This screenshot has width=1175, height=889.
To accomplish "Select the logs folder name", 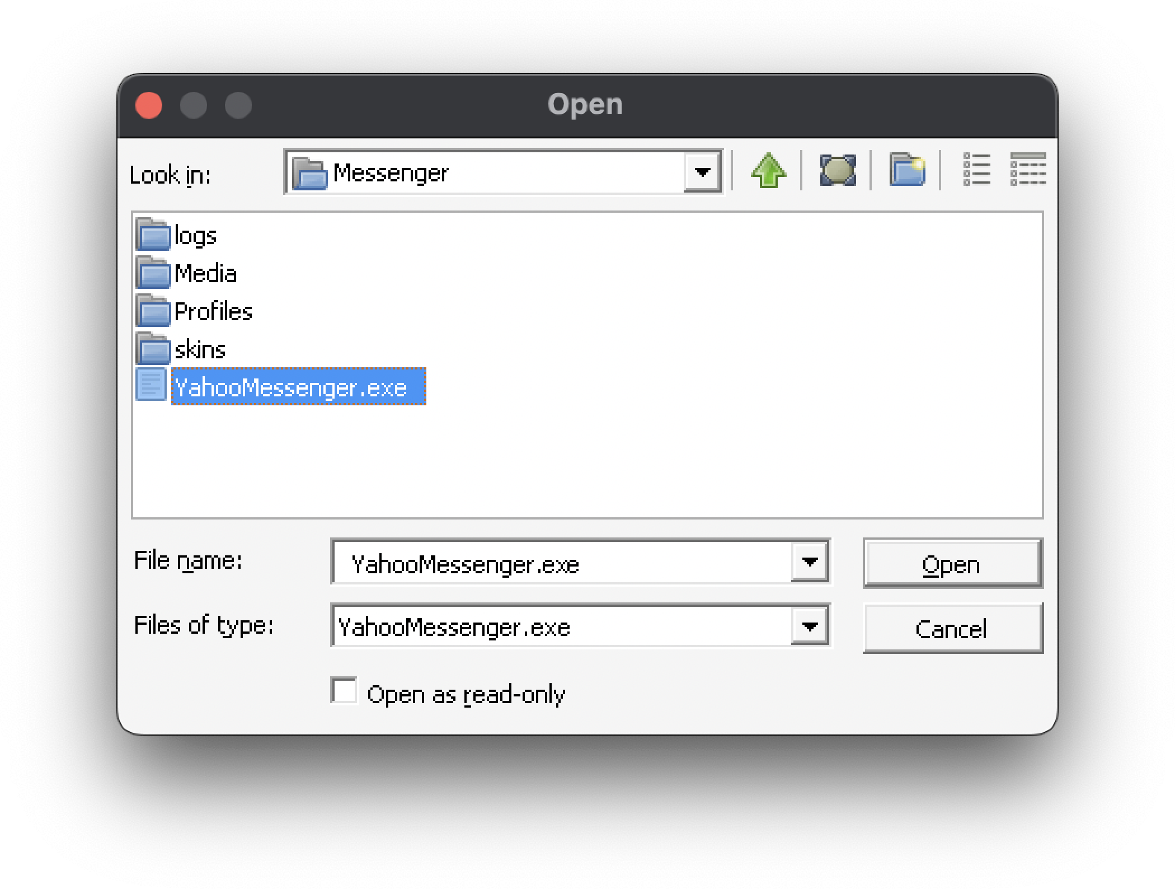I will pyautogui.click(x=195, y=235).
